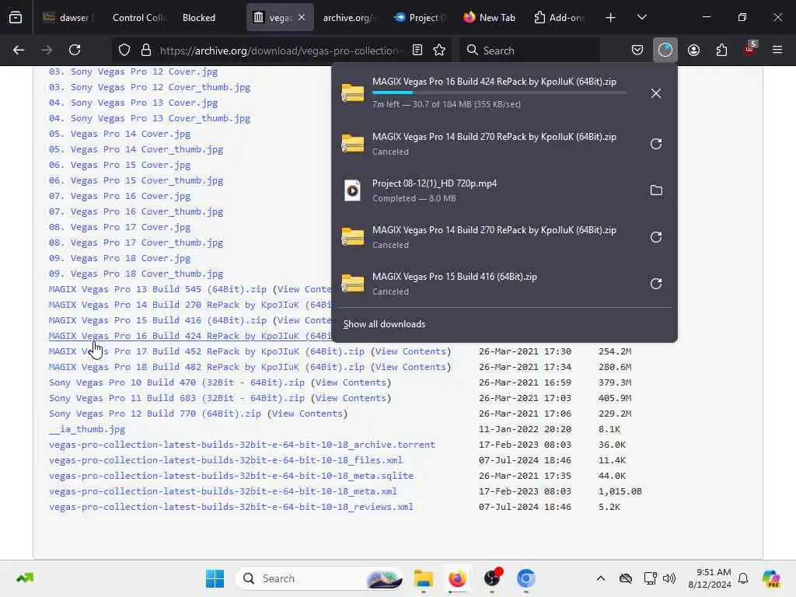Open notifications bell icon
The width and height of the screenshot is (796, 597).
(x=743, y=578)
